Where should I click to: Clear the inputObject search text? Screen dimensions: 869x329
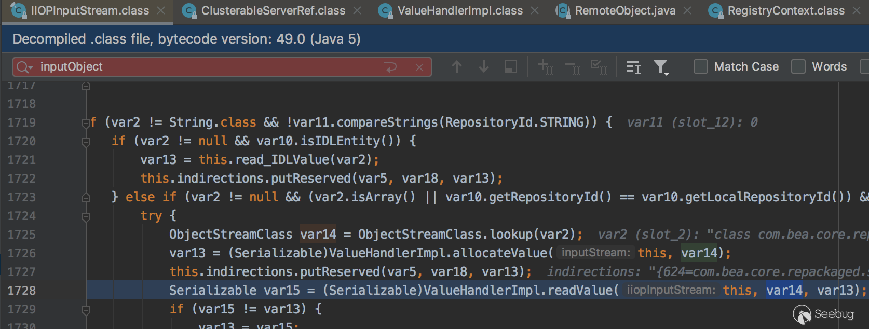tap(419, 67)
